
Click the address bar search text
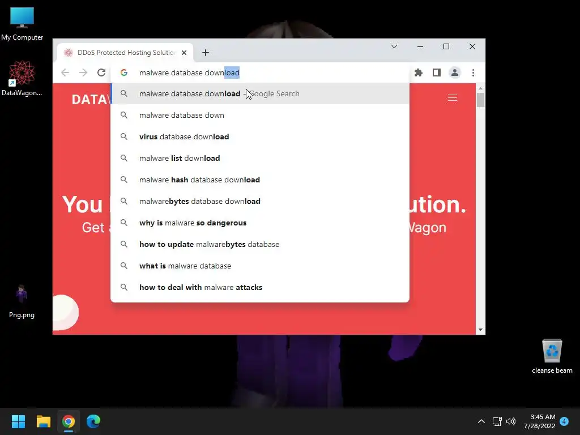click(x=189, y=72)
